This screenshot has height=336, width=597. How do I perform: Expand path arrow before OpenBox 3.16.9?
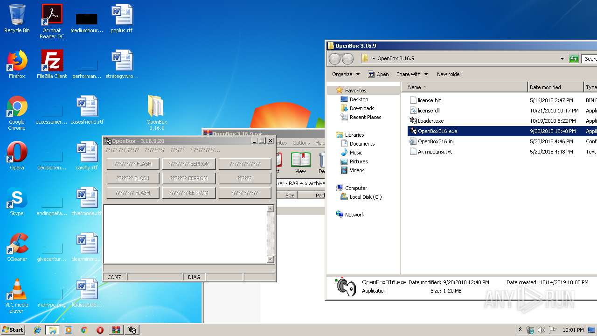tap(374, 59)
